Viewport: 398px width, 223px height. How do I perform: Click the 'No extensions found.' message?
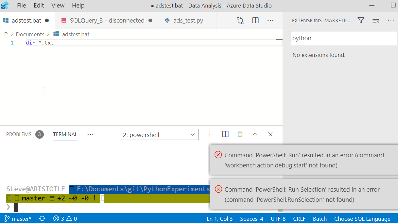319,55
